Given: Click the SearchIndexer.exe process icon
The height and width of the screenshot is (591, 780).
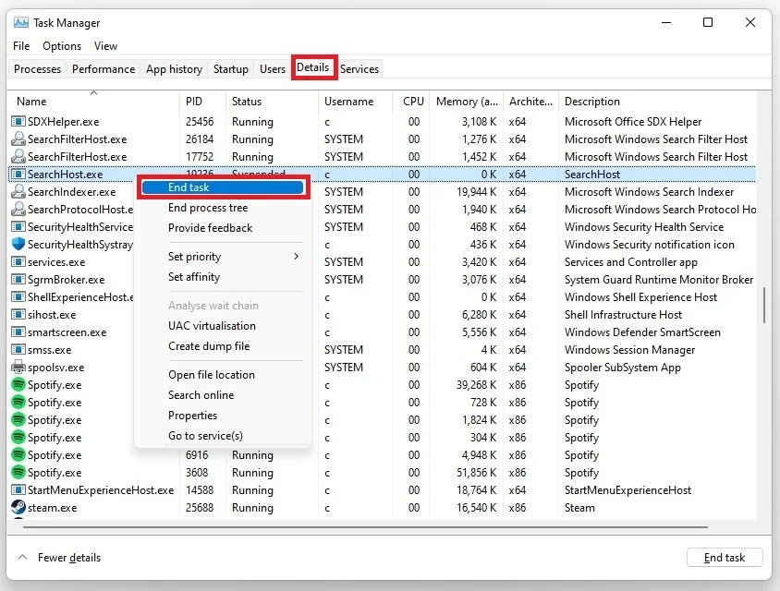Looking at the screenshot, I should [18, 191].
